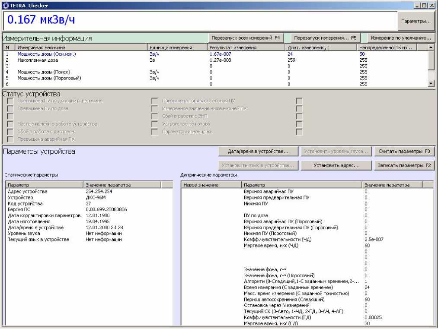The width and height of the screenshot is (438, 329).
Task: Click Перезапуск измерения... F5 button
Action: [325, 38]
